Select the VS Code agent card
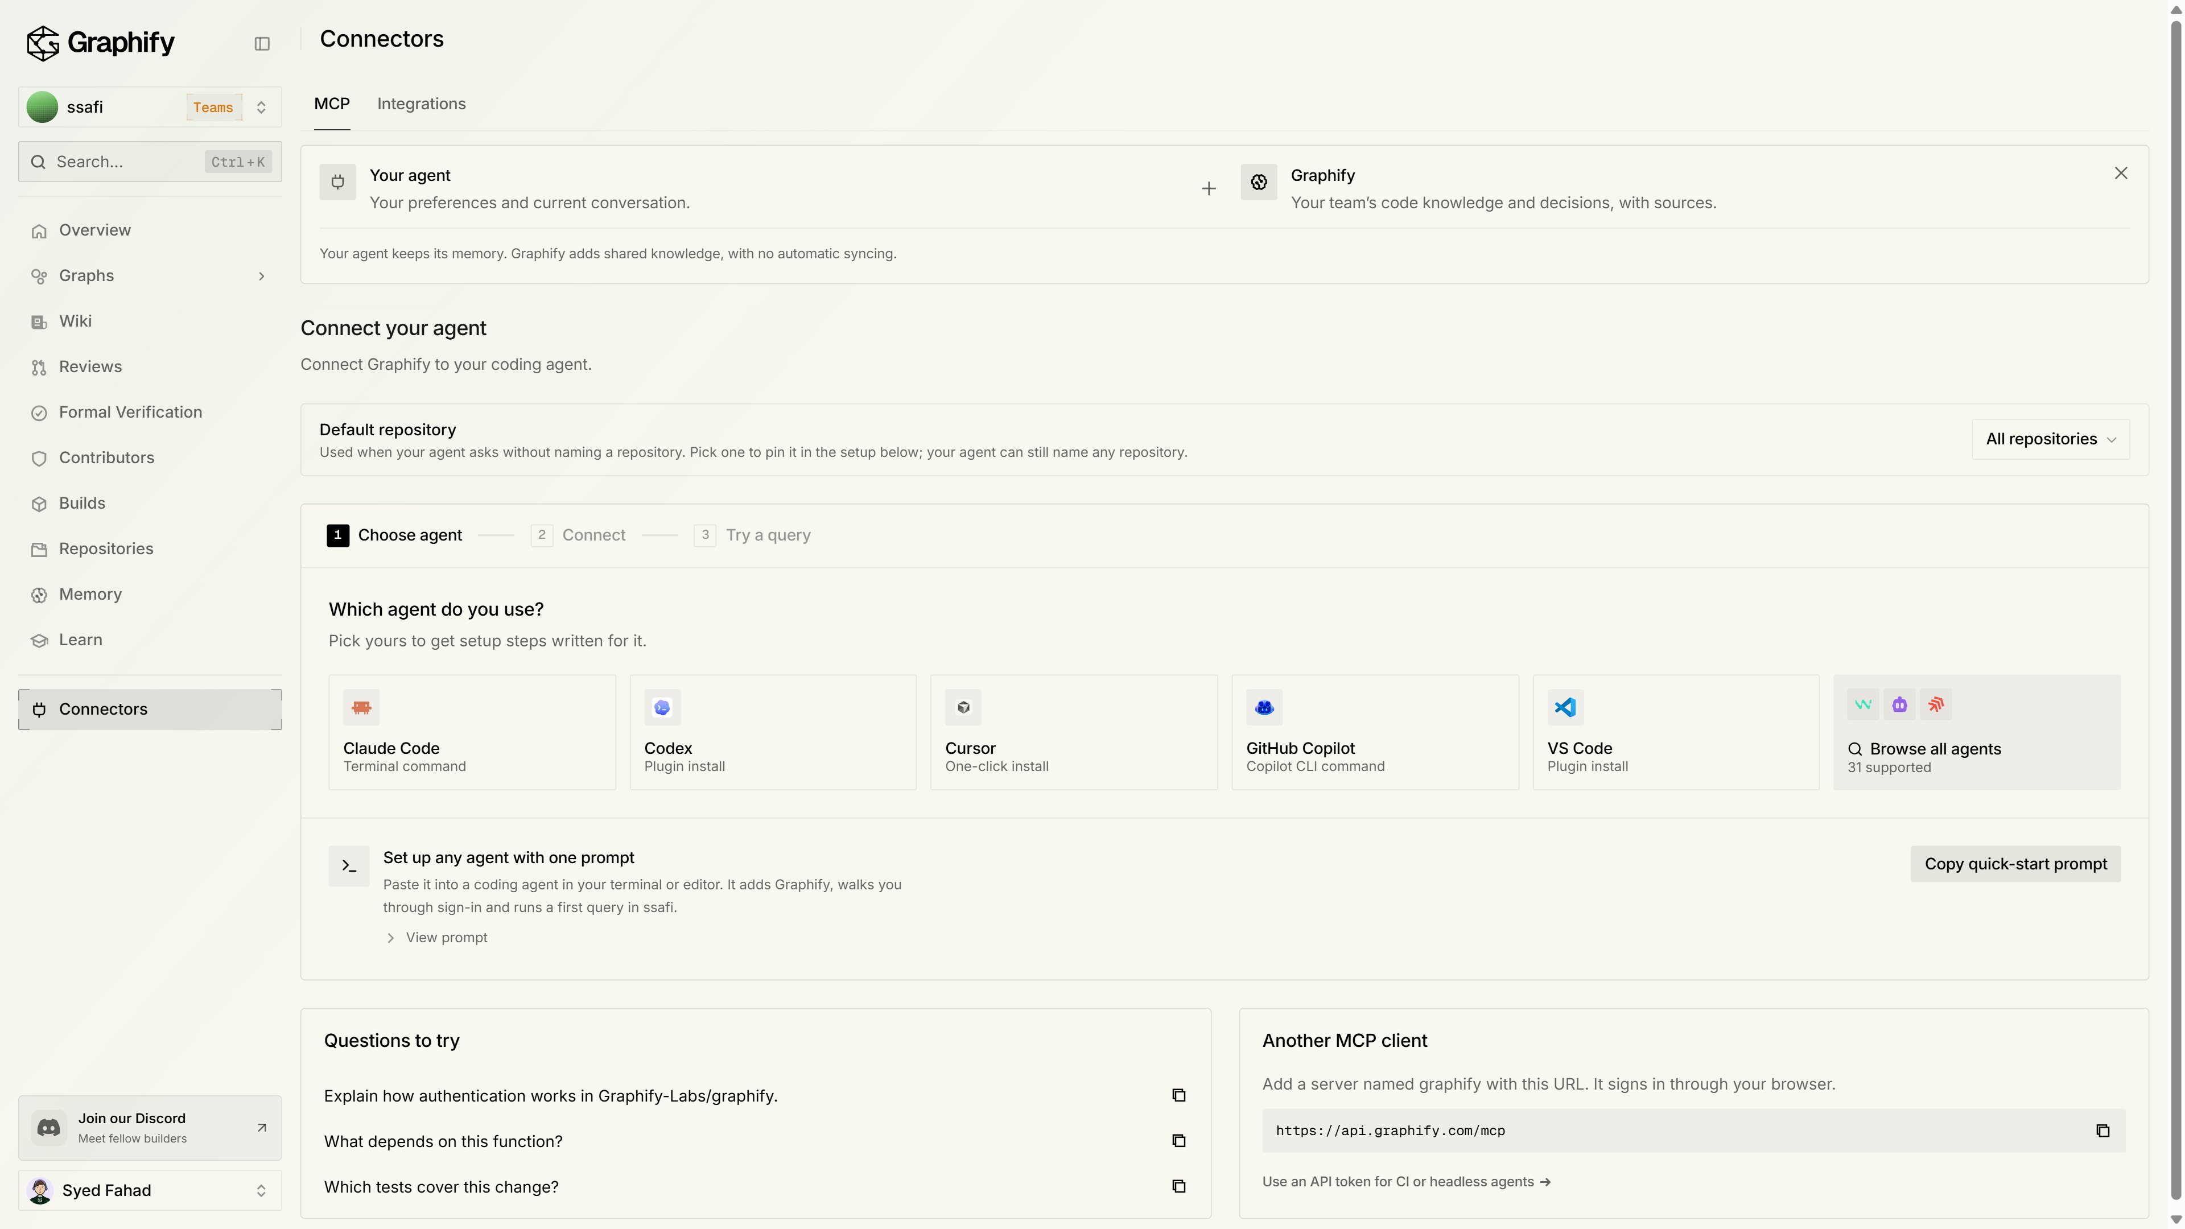Screen dimensions: 2185x1229 [1676, 732]
